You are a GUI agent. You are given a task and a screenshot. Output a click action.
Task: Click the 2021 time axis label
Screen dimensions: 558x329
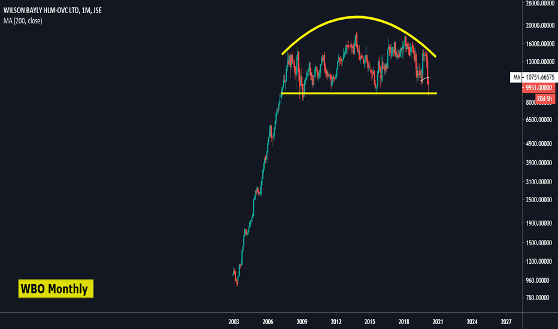pos(438,322)
